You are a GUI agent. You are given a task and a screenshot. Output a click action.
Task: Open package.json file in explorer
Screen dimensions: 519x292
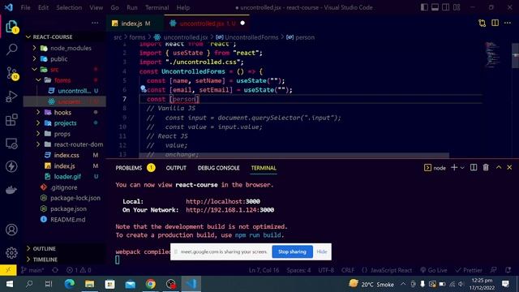click(x=68, y=208)
